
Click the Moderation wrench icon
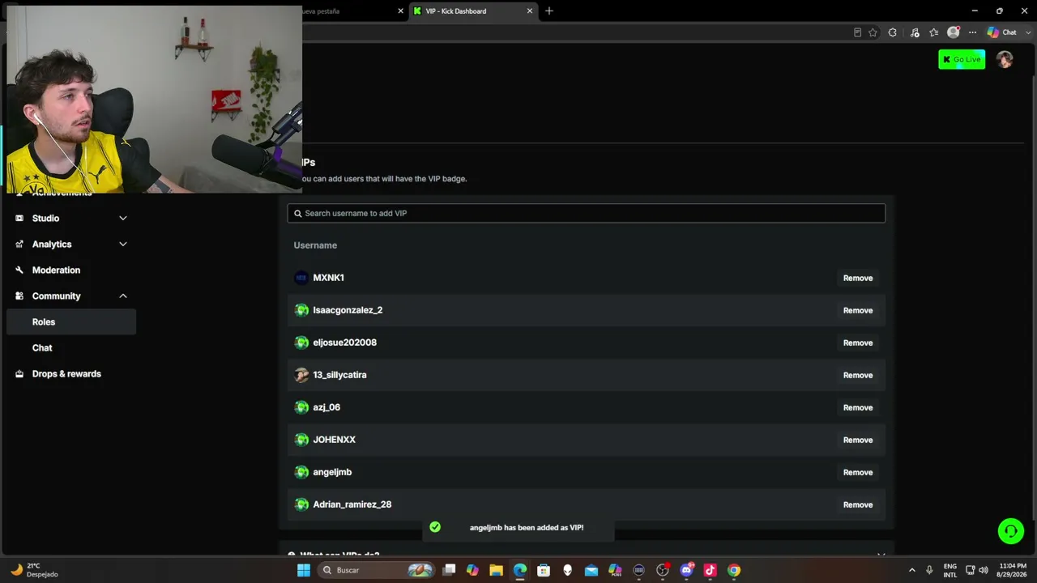(x=19, y=270)
